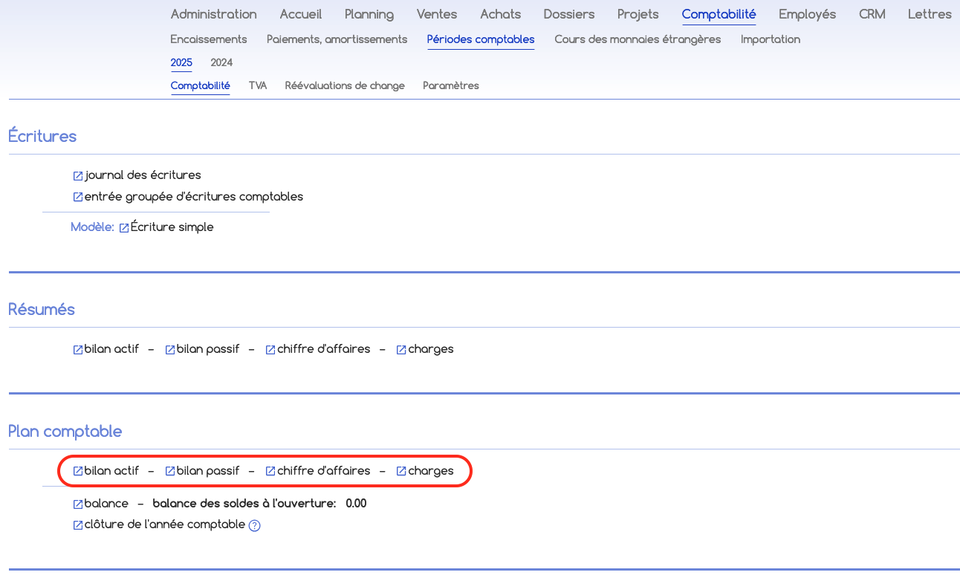Switch to the TVA tab
The height and width of the screenshot is (578, 960).
[x=258, y=85]
